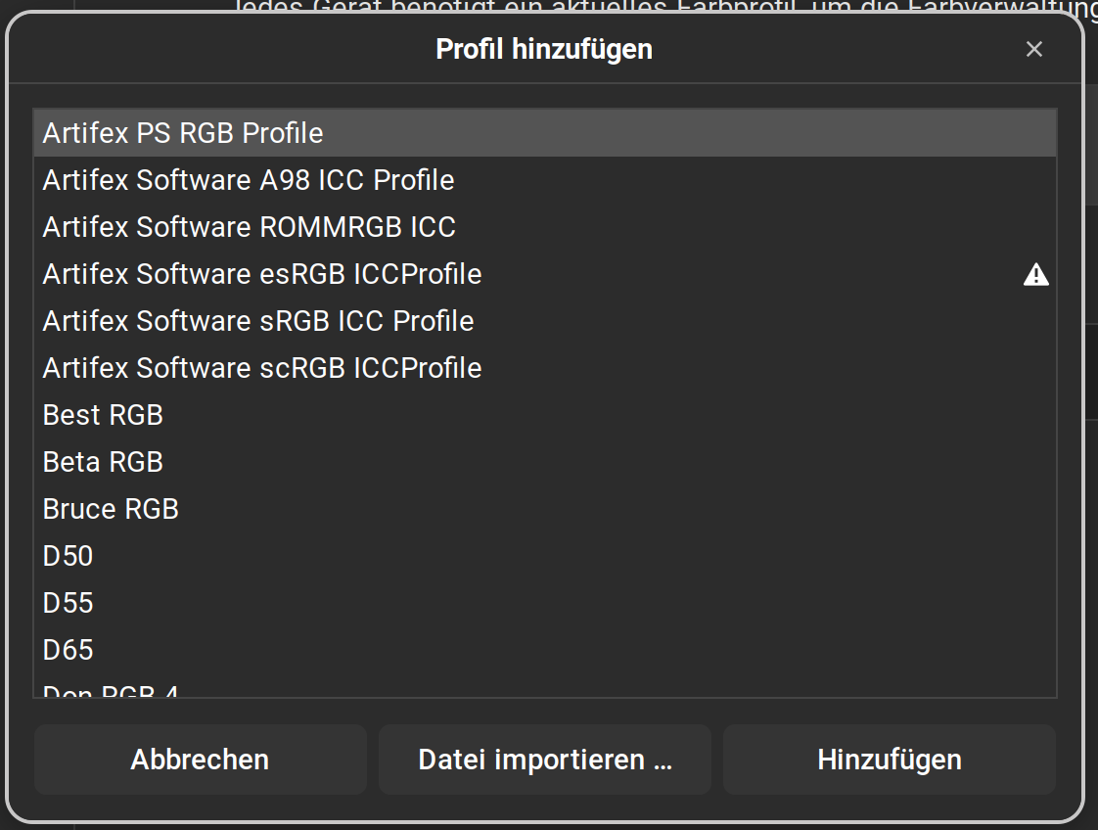
Task: Select the Bruce RGB profile
Action: coord(111,509)
